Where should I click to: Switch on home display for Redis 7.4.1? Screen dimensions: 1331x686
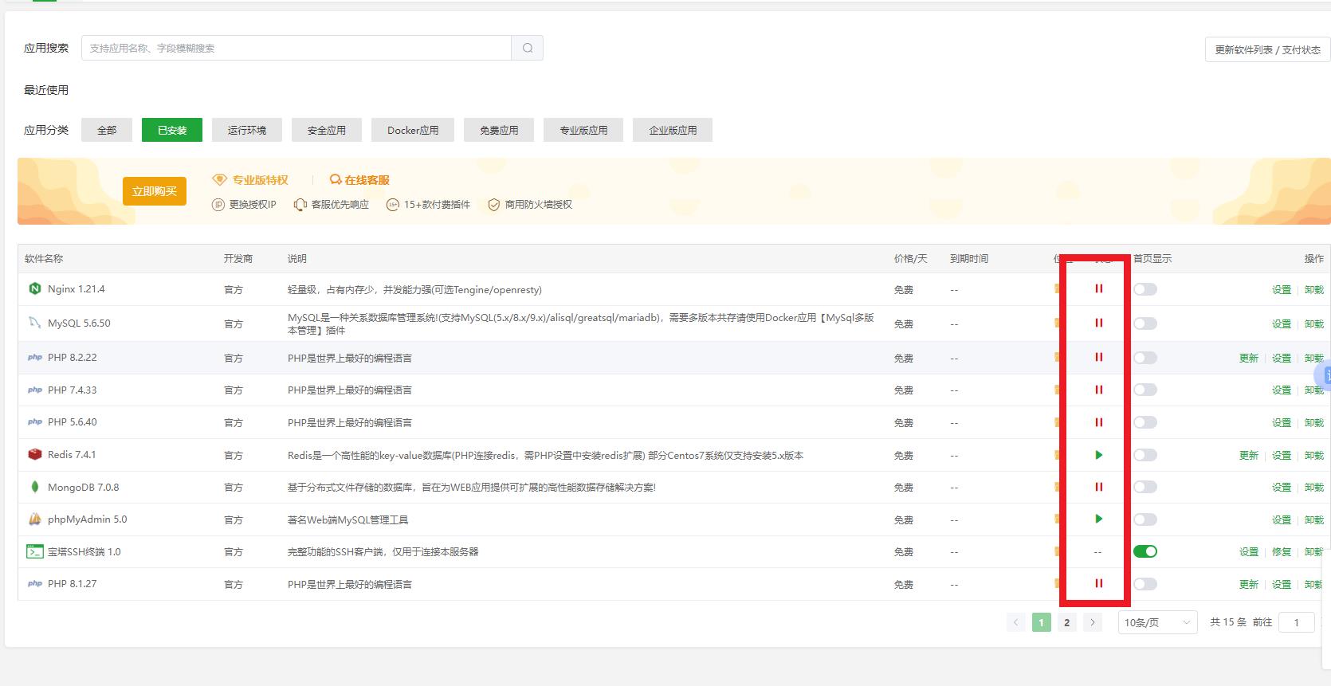(1145, 455)
